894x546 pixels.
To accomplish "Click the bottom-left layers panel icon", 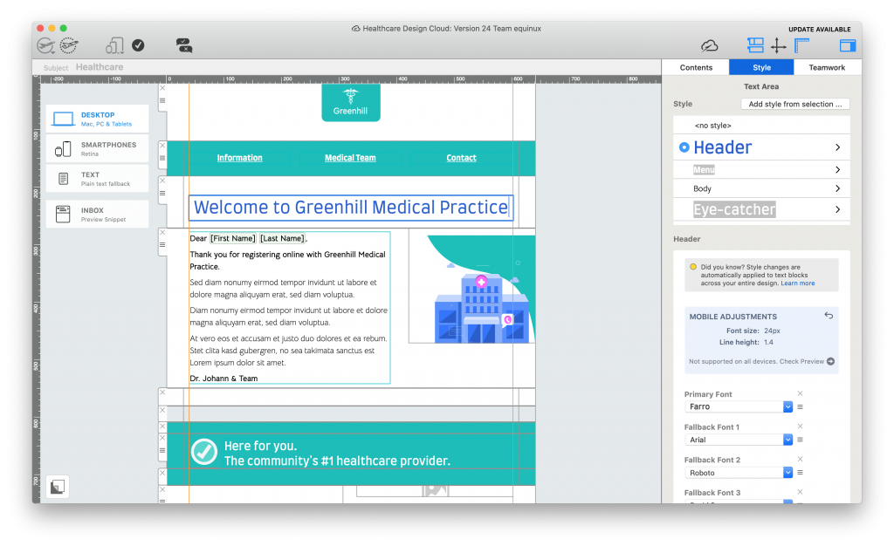I will (x=58, y=487).
